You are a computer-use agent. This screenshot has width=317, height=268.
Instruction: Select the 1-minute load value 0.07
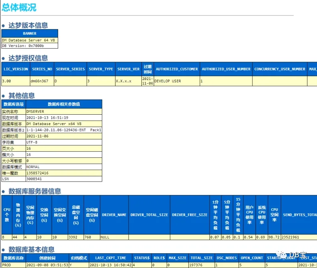(x=215, y=237)
